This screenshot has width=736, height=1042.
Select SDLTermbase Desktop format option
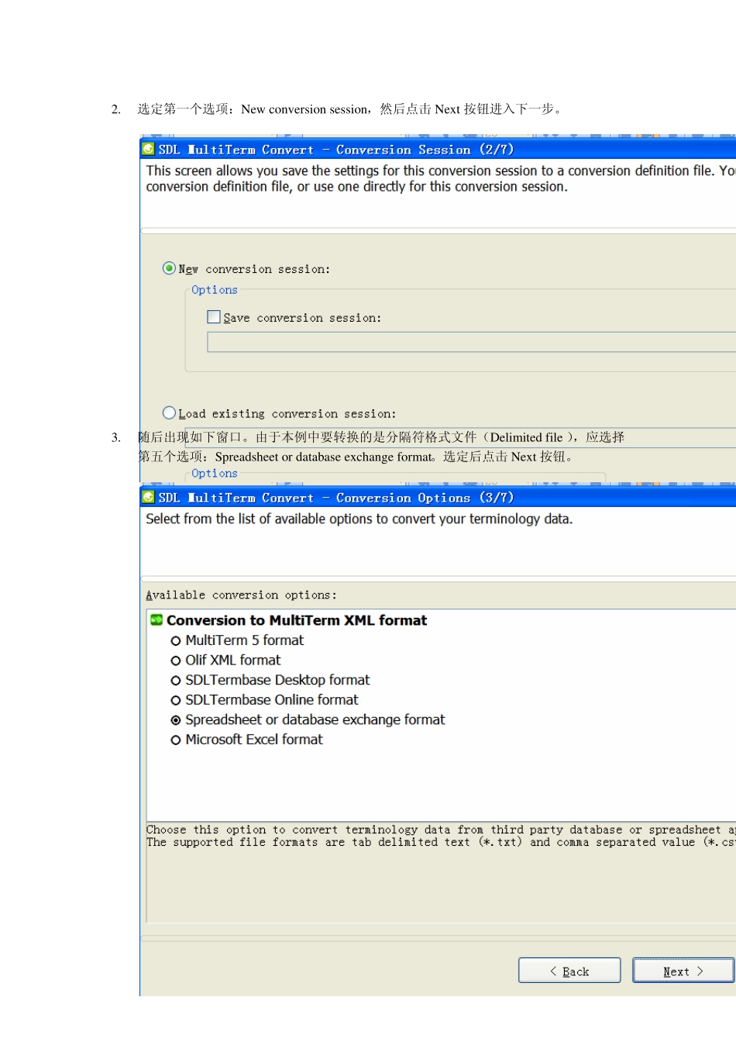tap(175, 681)
